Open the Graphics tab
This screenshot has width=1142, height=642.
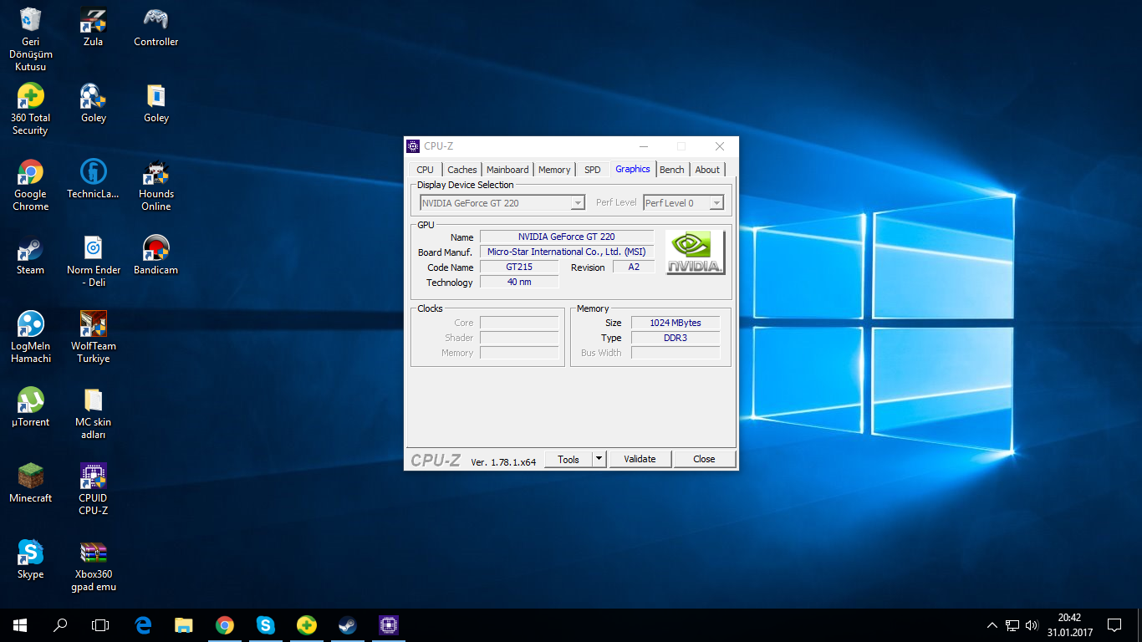tap(633, 169)
